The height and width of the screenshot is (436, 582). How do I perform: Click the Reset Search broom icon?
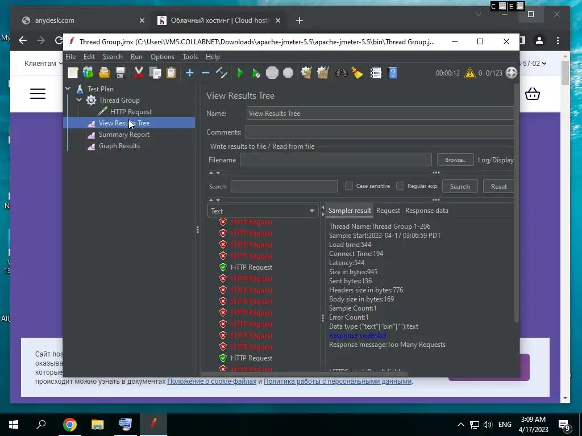[357, 73]
